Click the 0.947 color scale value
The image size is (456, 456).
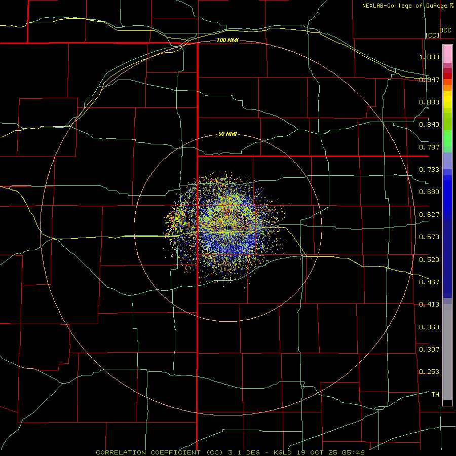coord(429,80)
